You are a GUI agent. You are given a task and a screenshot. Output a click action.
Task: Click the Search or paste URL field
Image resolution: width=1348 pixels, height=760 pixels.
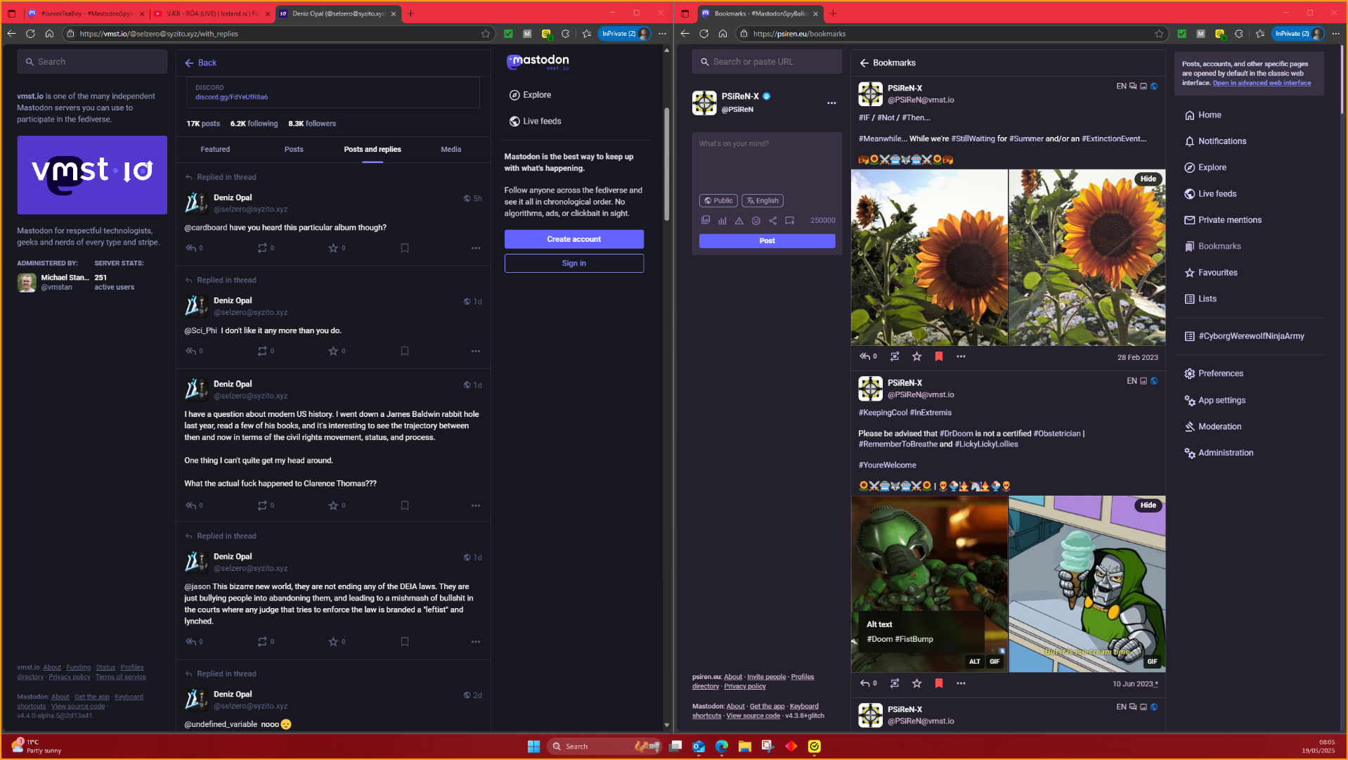(x=767, y=62)
